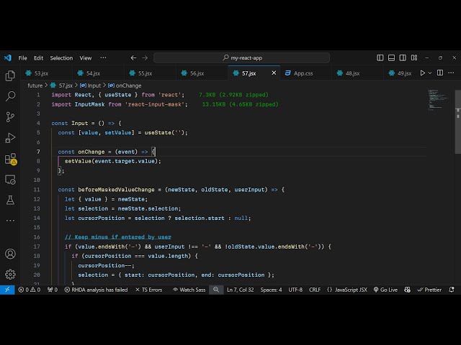
Task: Open the Testing flask icon view
Action: (10, 200)
